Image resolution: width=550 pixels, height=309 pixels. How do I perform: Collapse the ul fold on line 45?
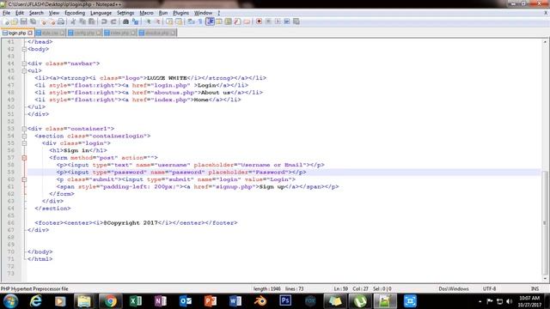pyautogui.click(x=24, y=70)
